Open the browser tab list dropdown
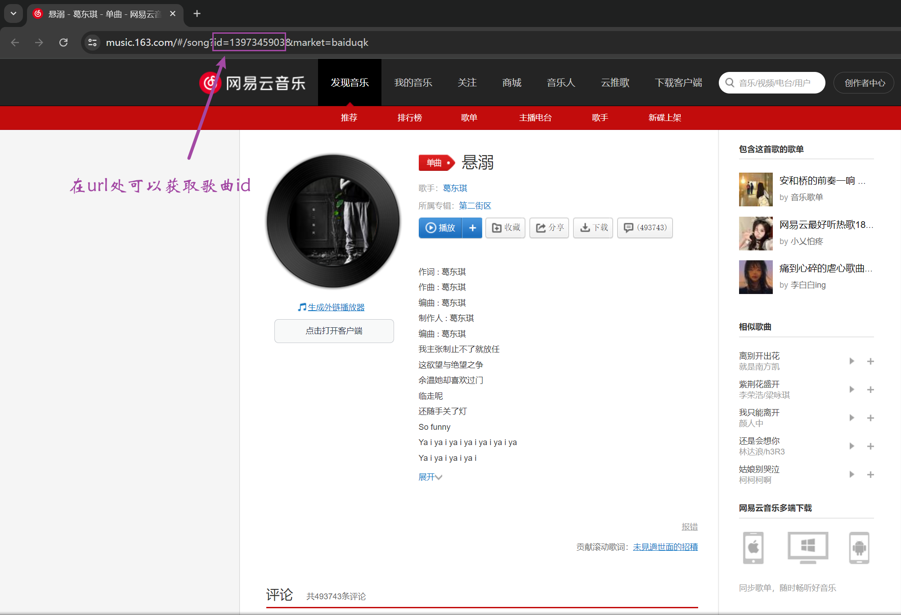Screen dimensions: 901x615 point(13,13)
